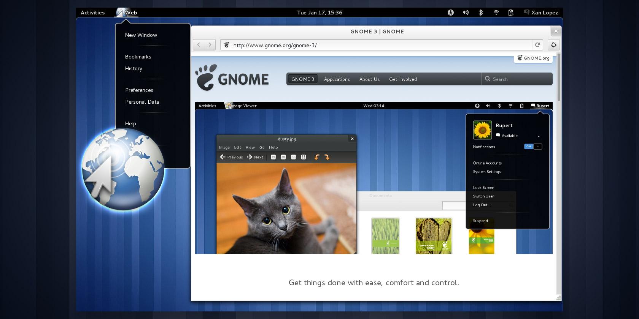Open the accessibility icon in top panel
This screenshot has width=639, height=319.
pyautogui.click(x=451, y=13)
